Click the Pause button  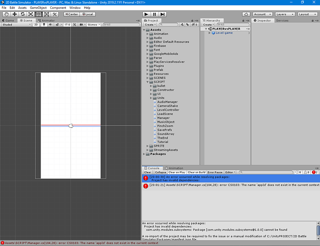pyautogui.click(x=155, y=14)
